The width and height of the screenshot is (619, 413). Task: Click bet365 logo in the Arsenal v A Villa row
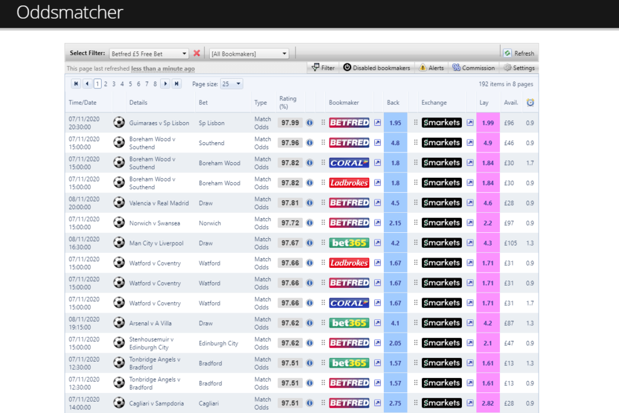[349, 323]
